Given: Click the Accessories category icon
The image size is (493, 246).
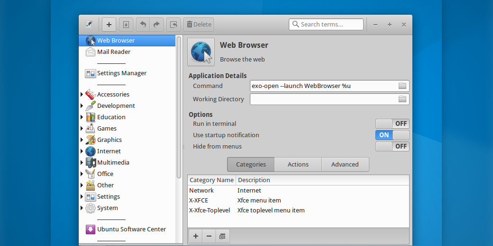Looking at the screenshot, I should pos(91,95).
